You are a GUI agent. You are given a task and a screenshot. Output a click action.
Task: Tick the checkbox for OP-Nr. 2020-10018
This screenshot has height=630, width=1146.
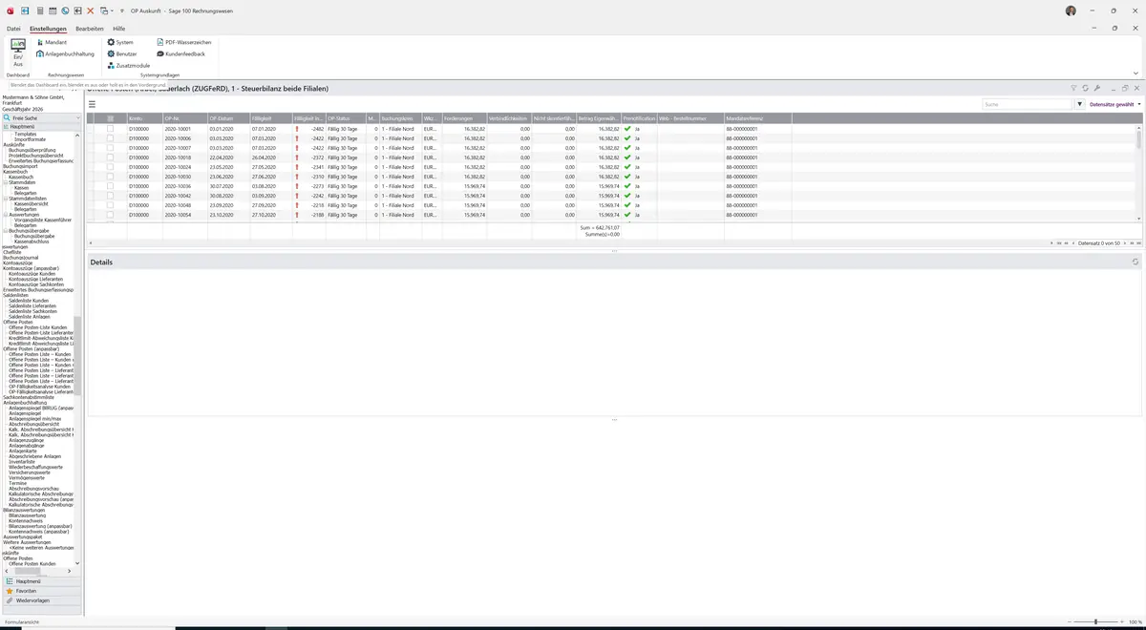[x=110, y=157]
